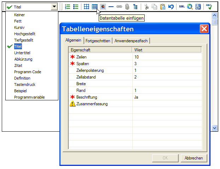The height and width of the screenshot is (169, 220).
Task: Edit the Spalten value 3
Action: (x=167, y=64)
